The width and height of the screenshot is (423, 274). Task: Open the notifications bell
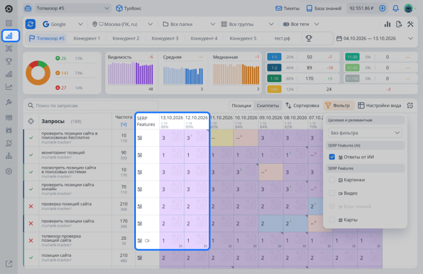pyautogui.click(x=396, y=8)
